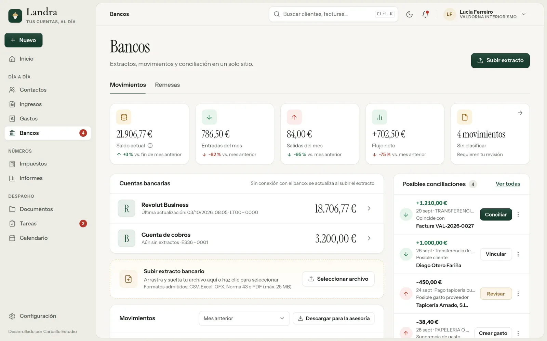The image size is (547, 341).
Task: Open notifications bell
Action: click(x=425, y=14)
